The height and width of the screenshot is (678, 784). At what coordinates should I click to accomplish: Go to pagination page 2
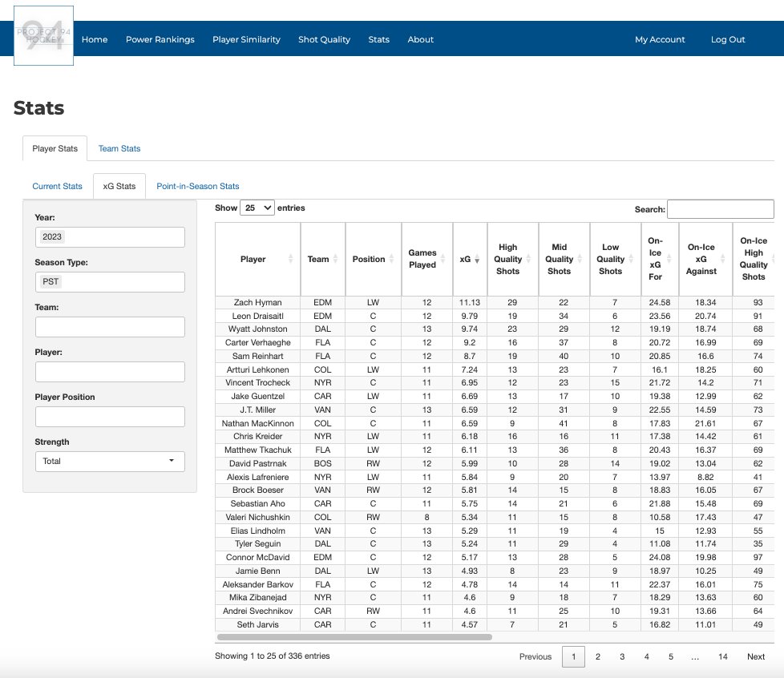[x=597, y=656]
